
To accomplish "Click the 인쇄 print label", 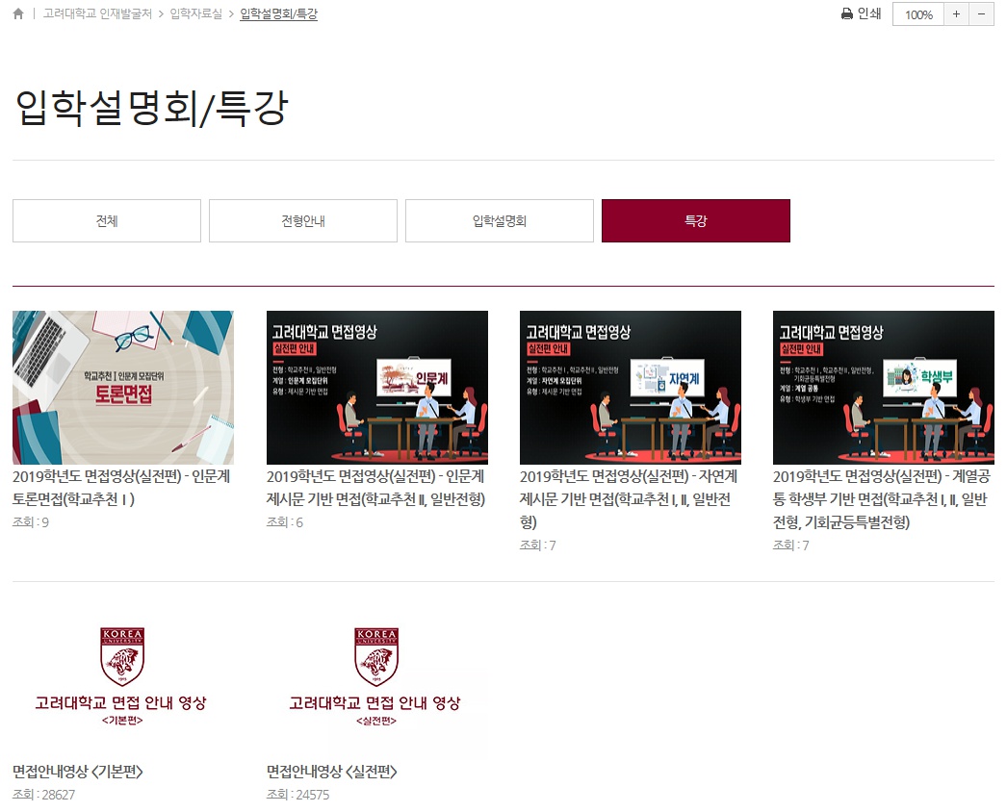I will 869,13.
